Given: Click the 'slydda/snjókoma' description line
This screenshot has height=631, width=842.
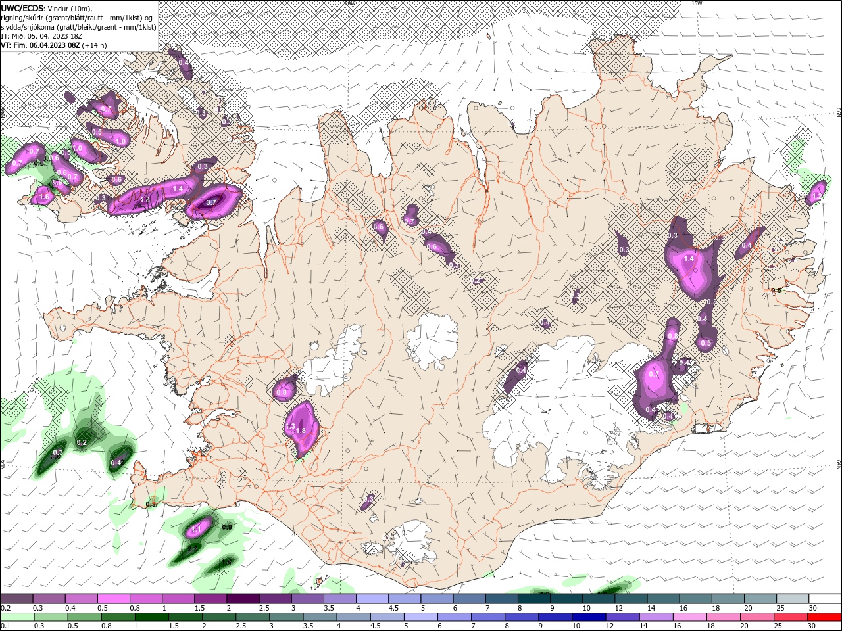Looking at the screenshot, I should pyautogui.click(x=79, y=27).
